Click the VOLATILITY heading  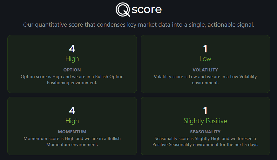click(x=205, y=70)
